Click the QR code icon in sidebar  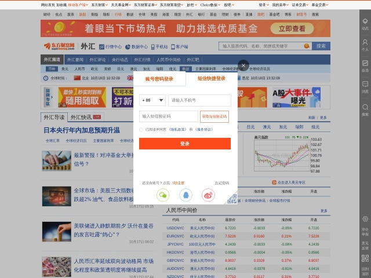pyautogui.click(x=365, y=258)
